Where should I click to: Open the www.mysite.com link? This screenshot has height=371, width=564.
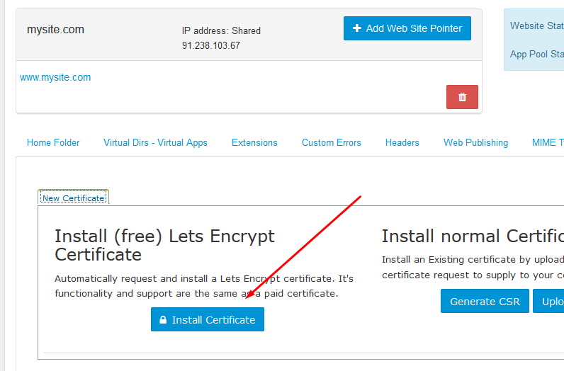(55, 77)
